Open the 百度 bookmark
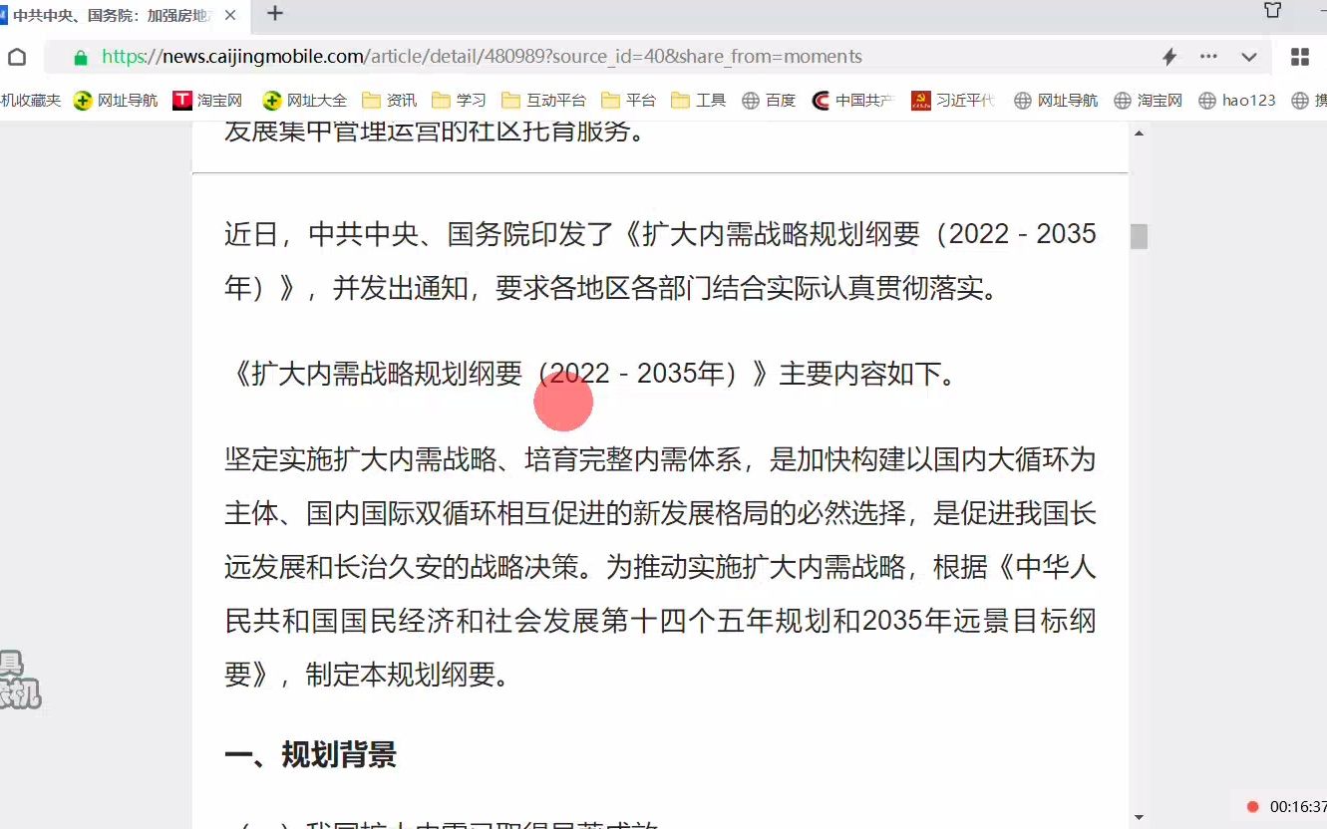Screen dimensions: 1327x829 (x=769, y=100)
